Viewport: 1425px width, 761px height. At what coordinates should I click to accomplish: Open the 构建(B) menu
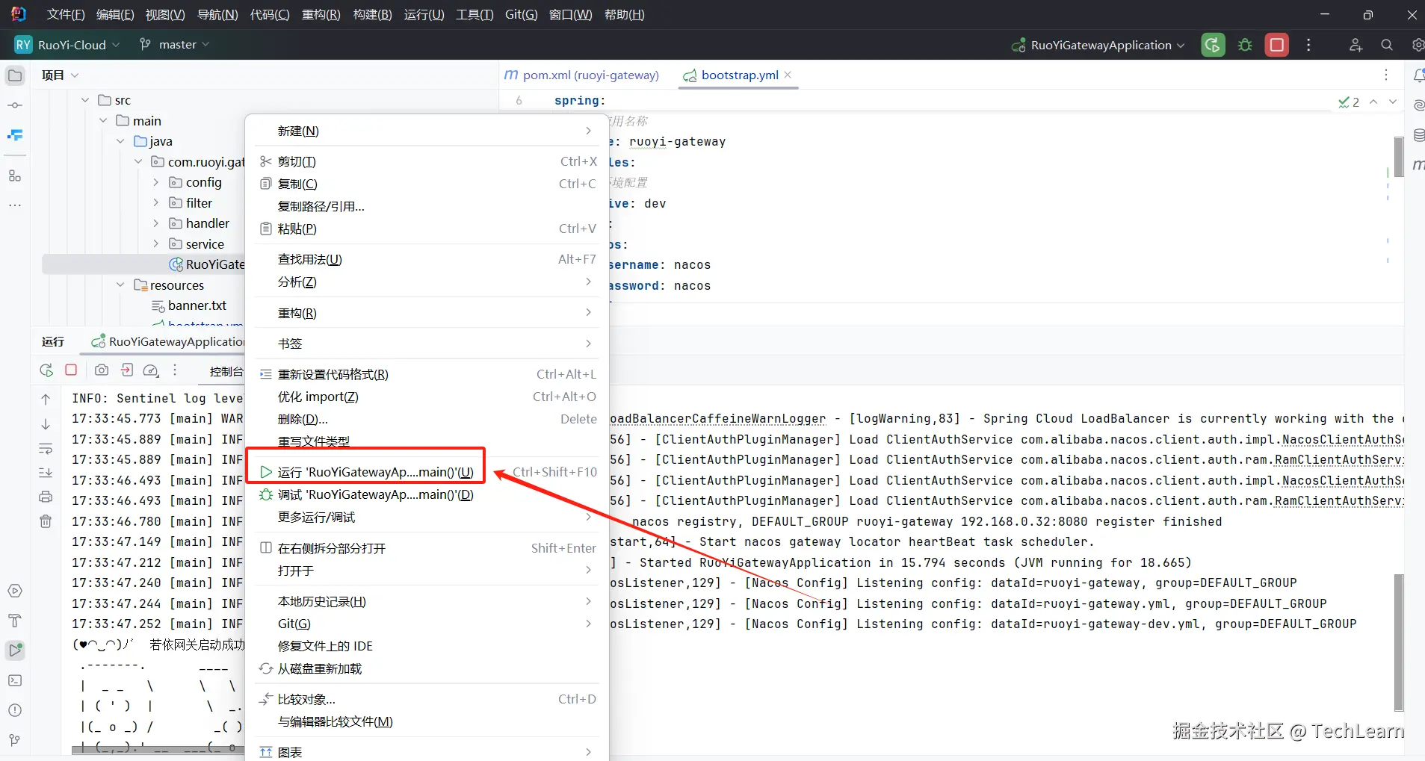(372, 15)
